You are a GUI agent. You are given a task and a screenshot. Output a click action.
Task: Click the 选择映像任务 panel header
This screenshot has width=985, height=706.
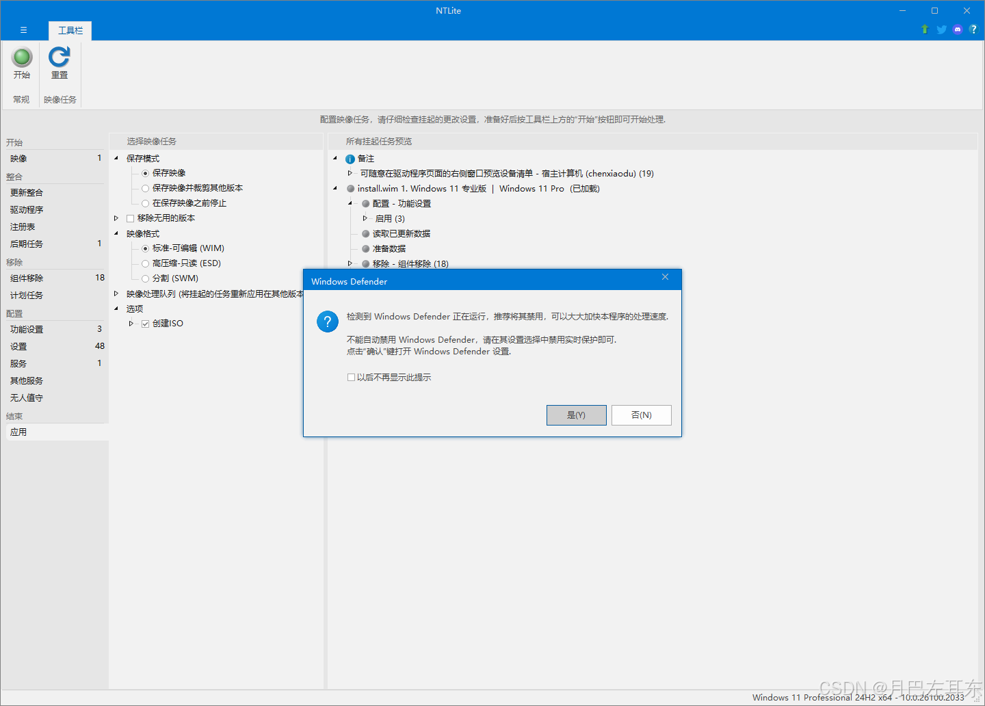152,142
